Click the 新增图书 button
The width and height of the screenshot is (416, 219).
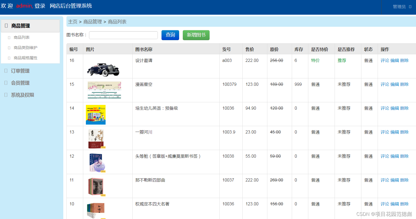196,35
